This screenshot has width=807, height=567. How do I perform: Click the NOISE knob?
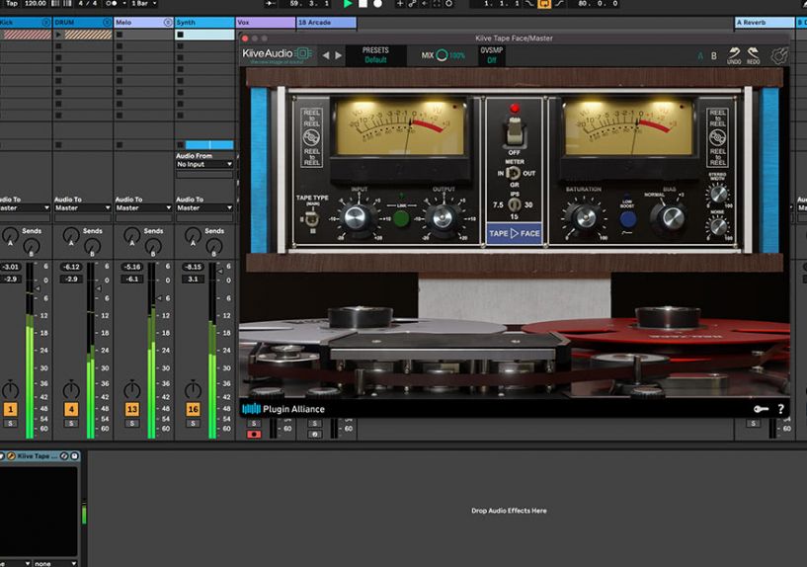click(x=717, y=226)
